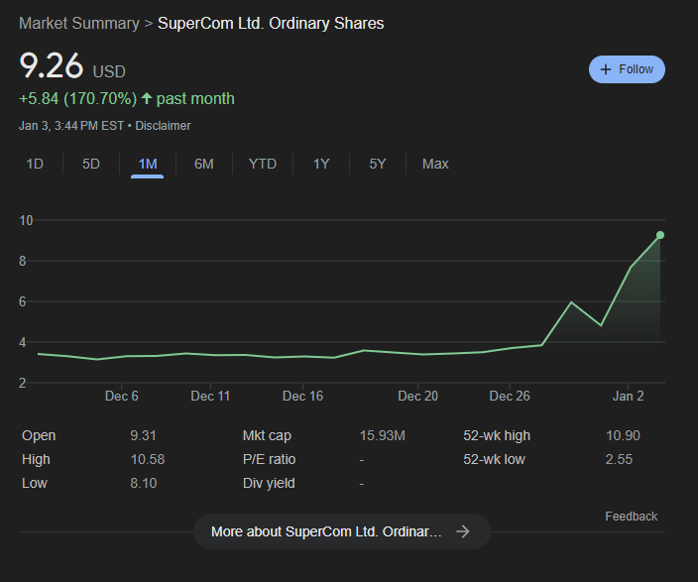Click the Open value 9.31

click(x=143, y=435)
